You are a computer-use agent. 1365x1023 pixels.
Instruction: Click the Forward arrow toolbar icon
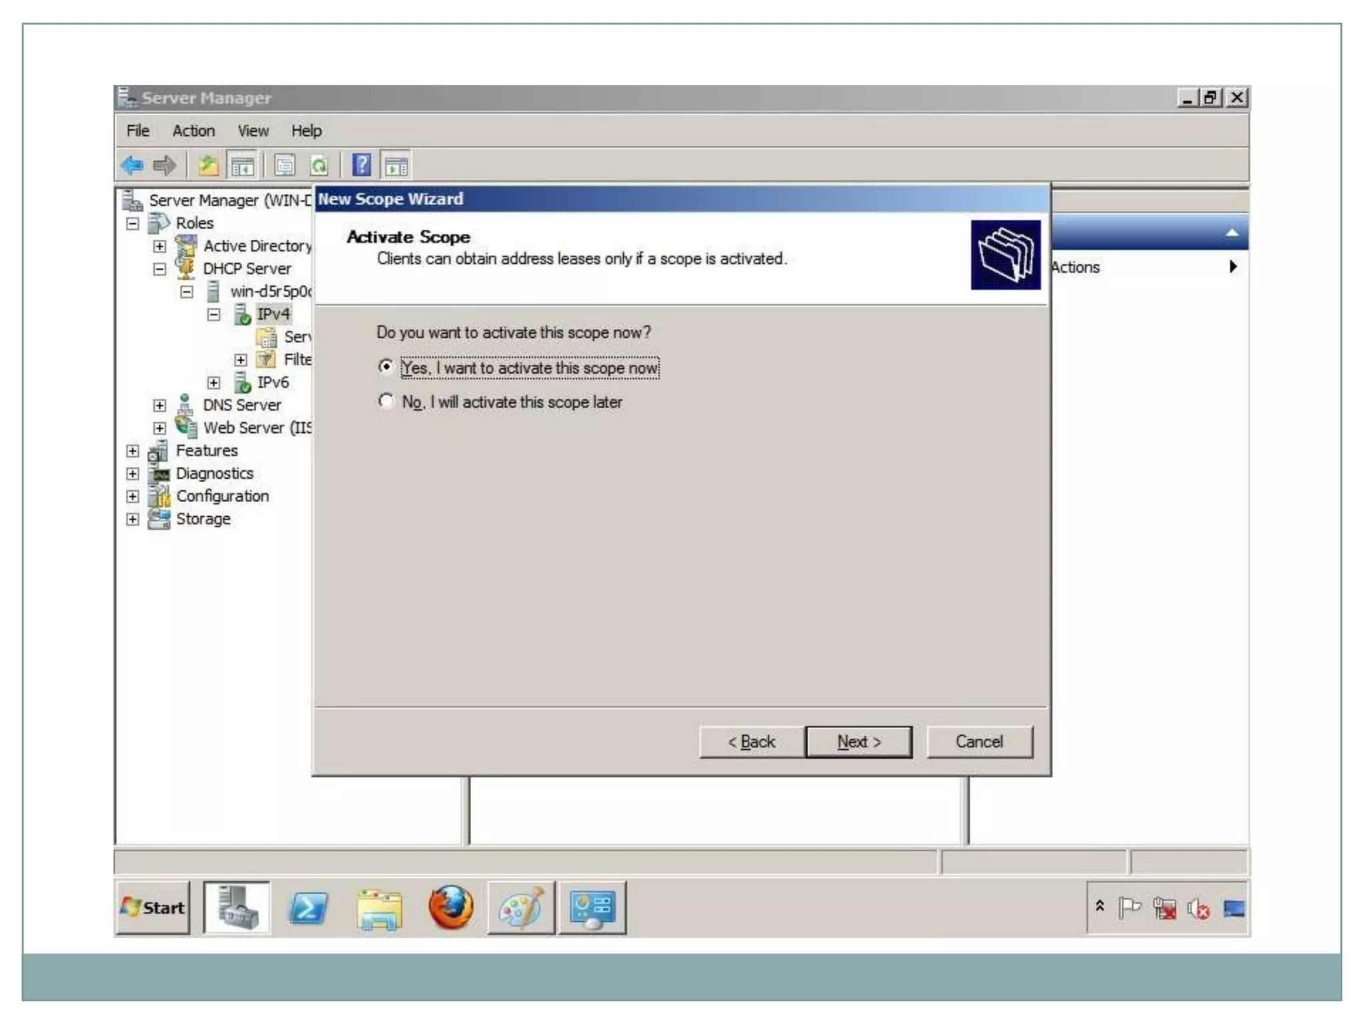[164, 165]
